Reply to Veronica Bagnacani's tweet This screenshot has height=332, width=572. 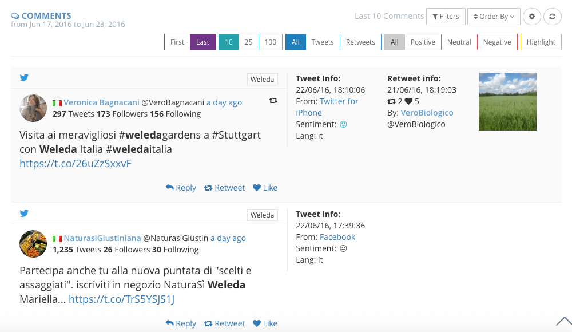181,188
